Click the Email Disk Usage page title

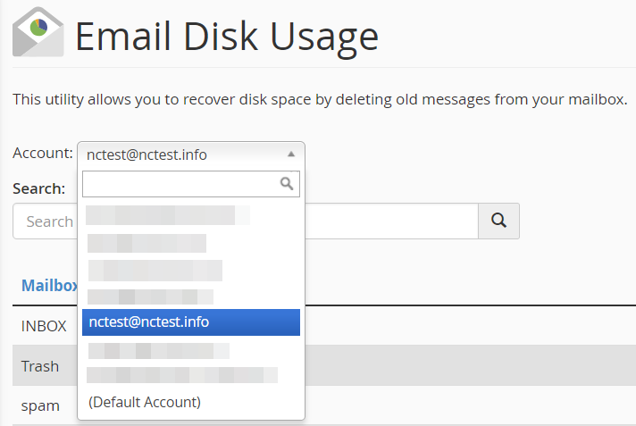(227, 38)
